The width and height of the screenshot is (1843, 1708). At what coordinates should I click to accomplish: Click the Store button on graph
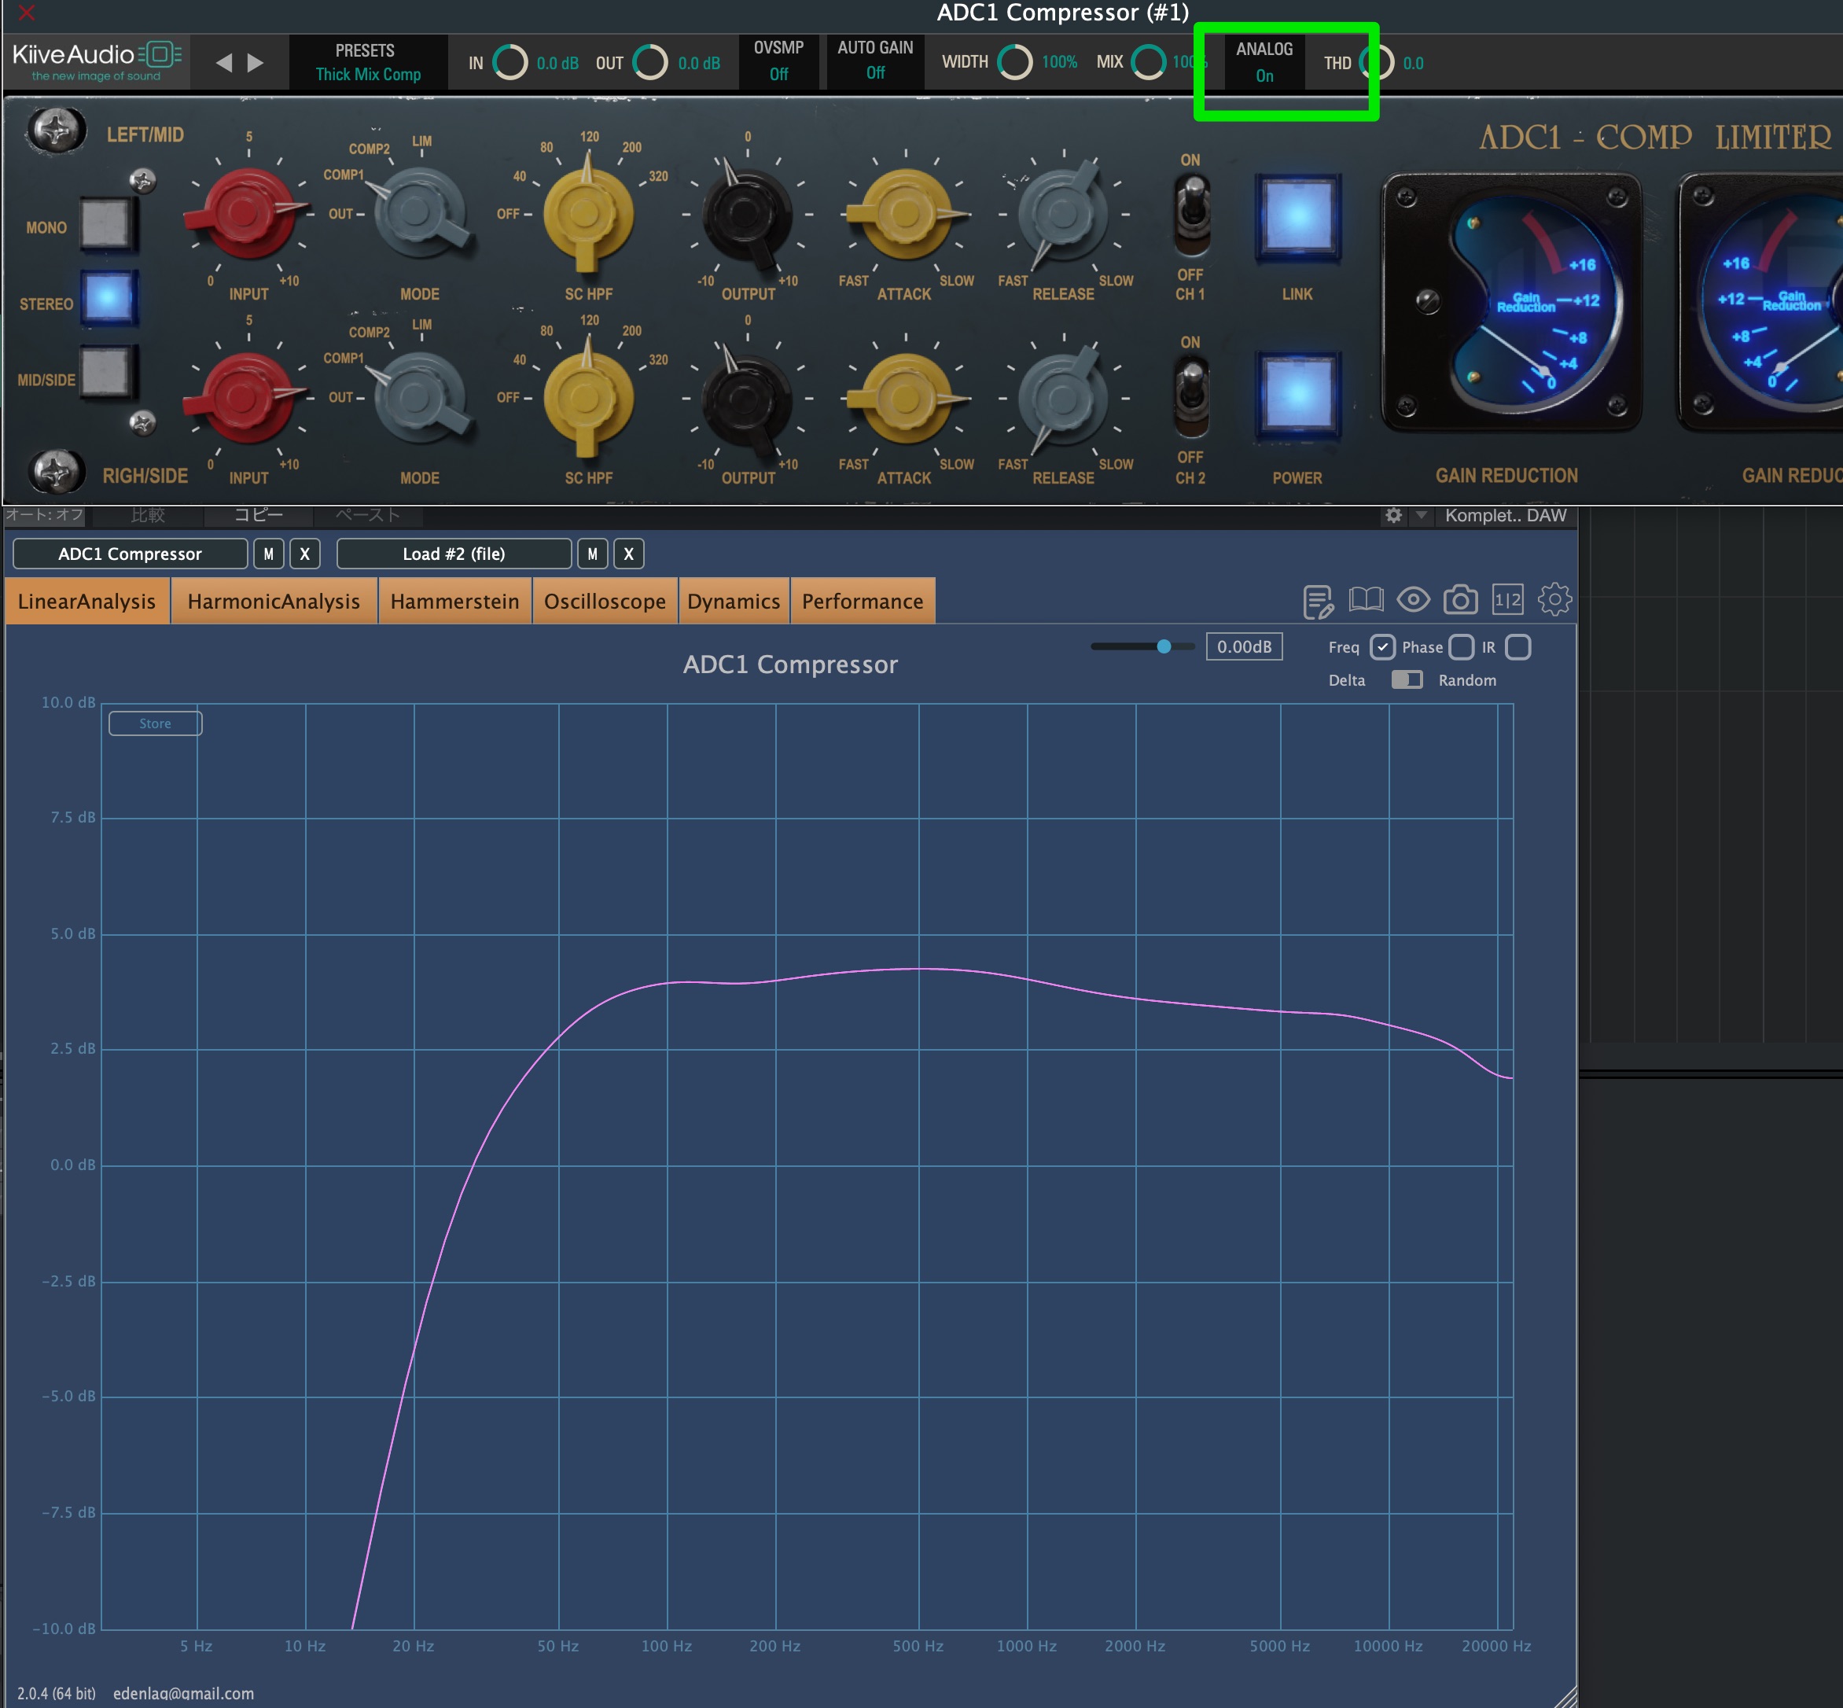point(155,723)
